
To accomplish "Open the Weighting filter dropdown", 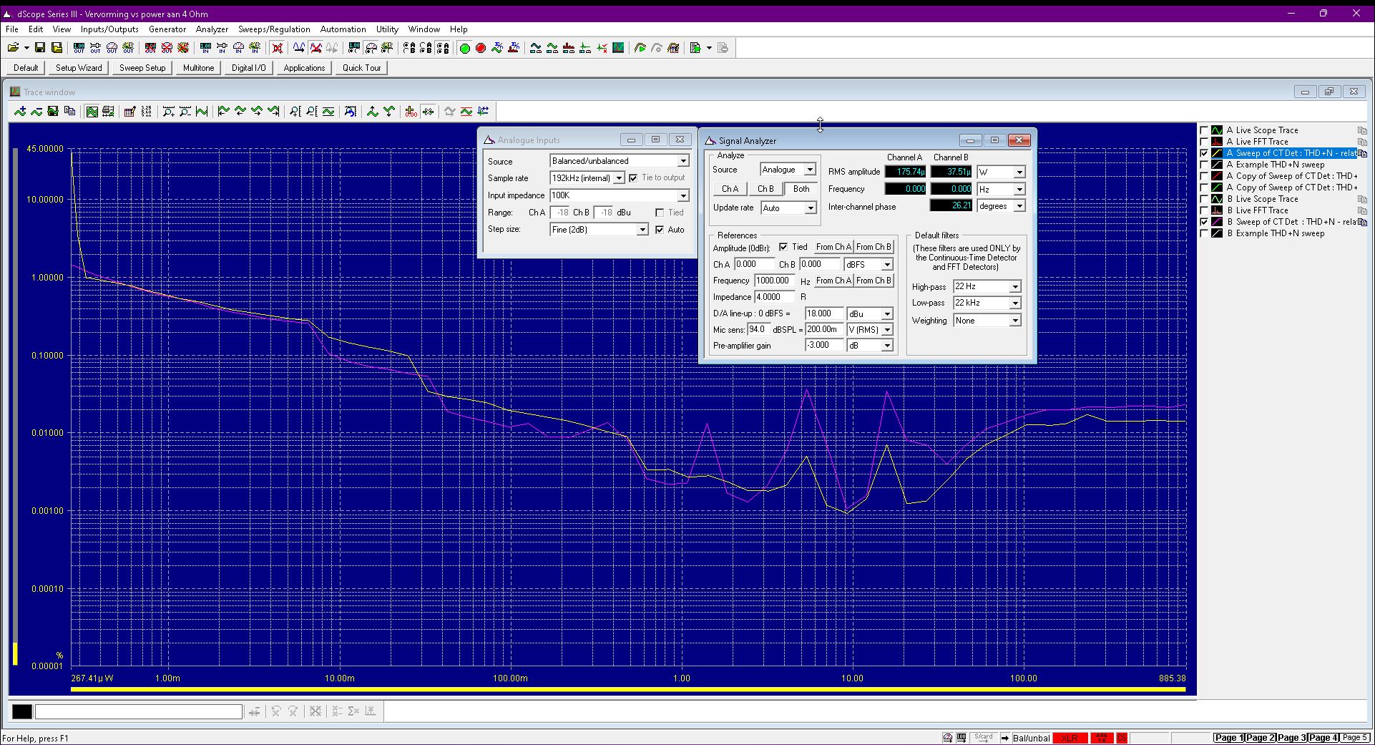I will [1015, 321].
